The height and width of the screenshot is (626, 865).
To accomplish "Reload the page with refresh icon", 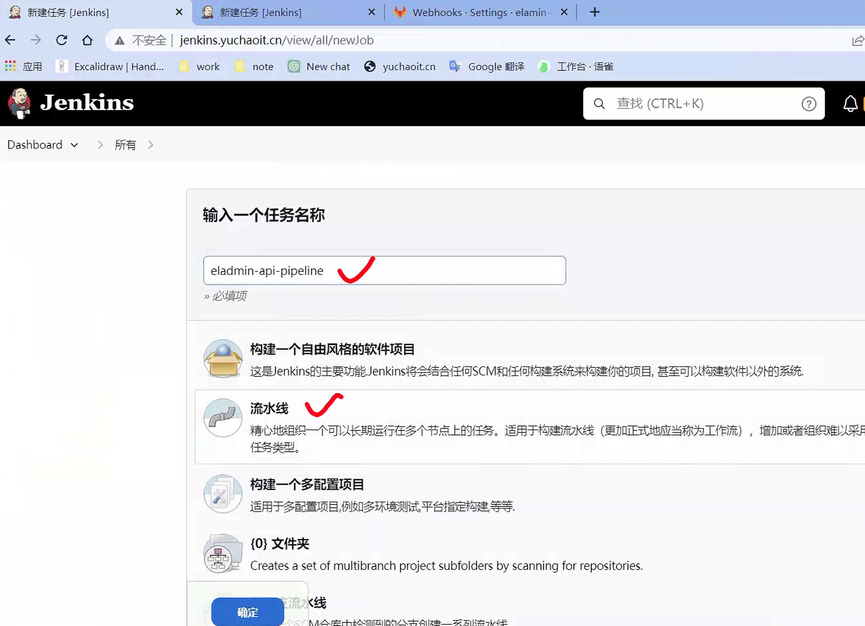I will 62,40.
